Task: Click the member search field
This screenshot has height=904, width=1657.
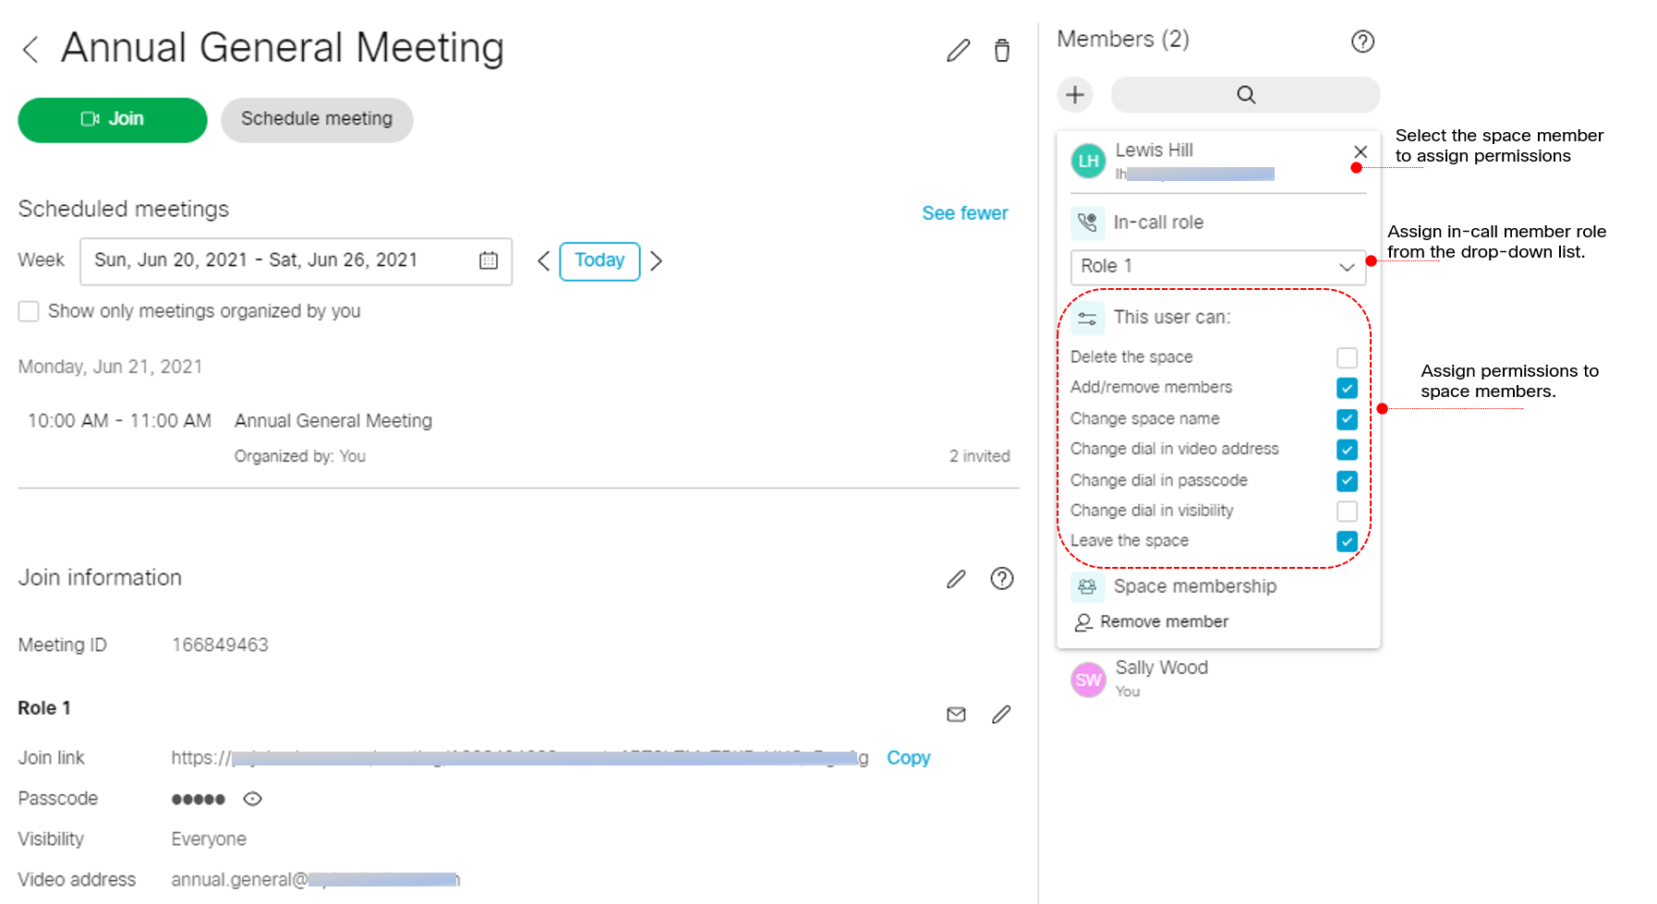Action: coord(1244,95)
